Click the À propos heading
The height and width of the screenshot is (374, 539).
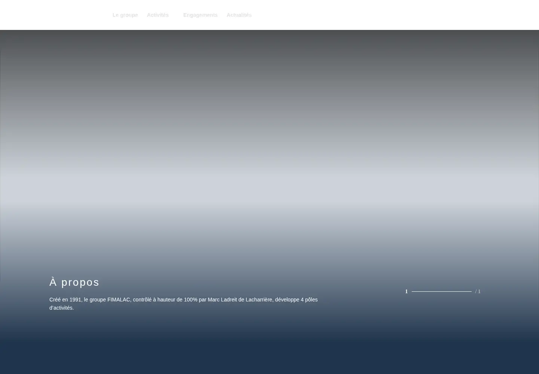[74, 282]
